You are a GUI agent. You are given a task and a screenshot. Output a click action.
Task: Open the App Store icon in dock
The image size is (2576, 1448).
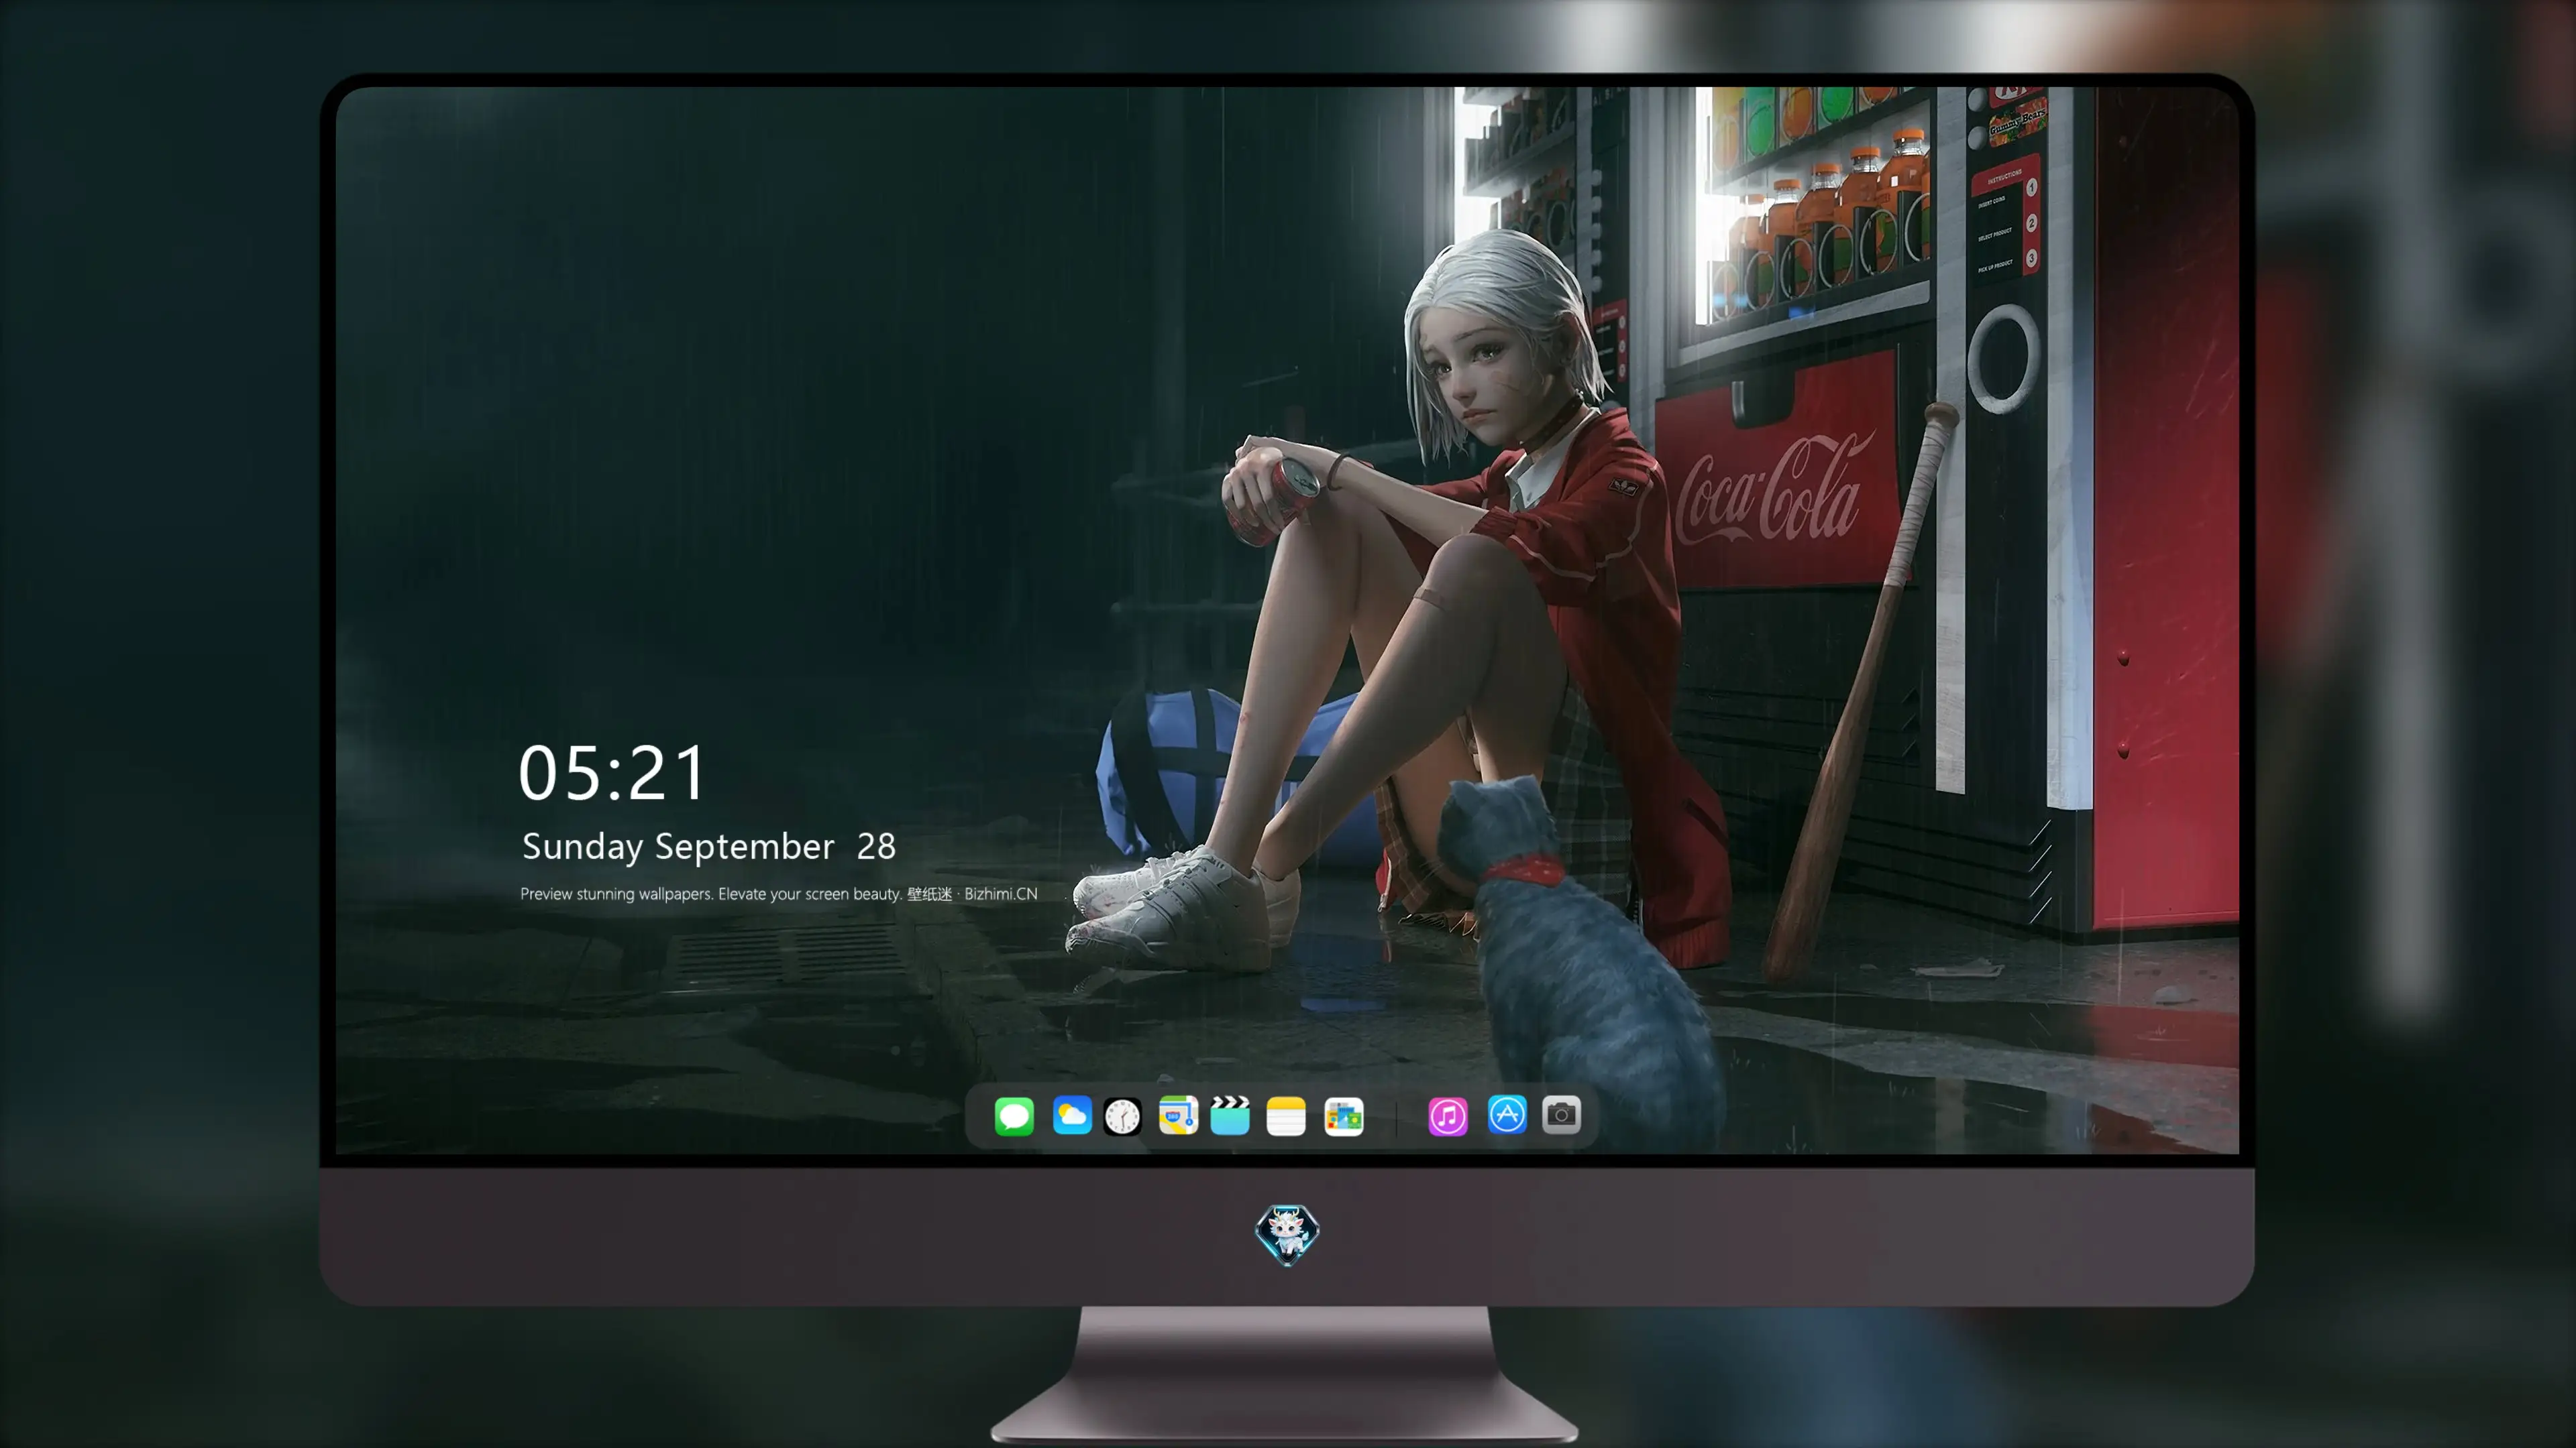tap(1507, 1115)
